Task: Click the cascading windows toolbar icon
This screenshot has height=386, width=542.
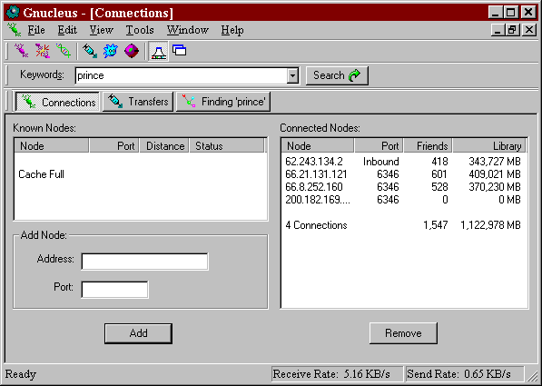Action: (x=180, y=51)
